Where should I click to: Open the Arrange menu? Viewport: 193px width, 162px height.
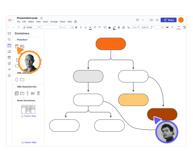point(54,22)
